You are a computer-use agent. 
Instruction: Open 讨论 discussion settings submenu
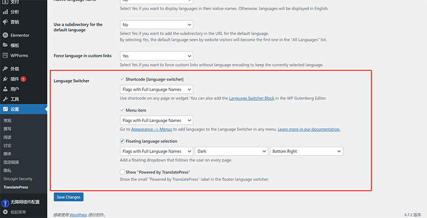[7, 146]
